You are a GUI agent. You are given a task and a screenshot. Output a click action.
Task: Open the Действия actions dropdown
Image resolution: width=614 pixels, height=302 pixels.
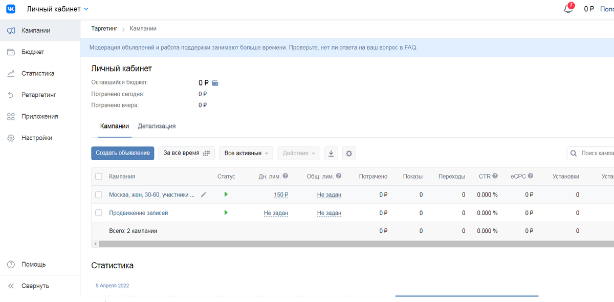[x=299, y=153]
